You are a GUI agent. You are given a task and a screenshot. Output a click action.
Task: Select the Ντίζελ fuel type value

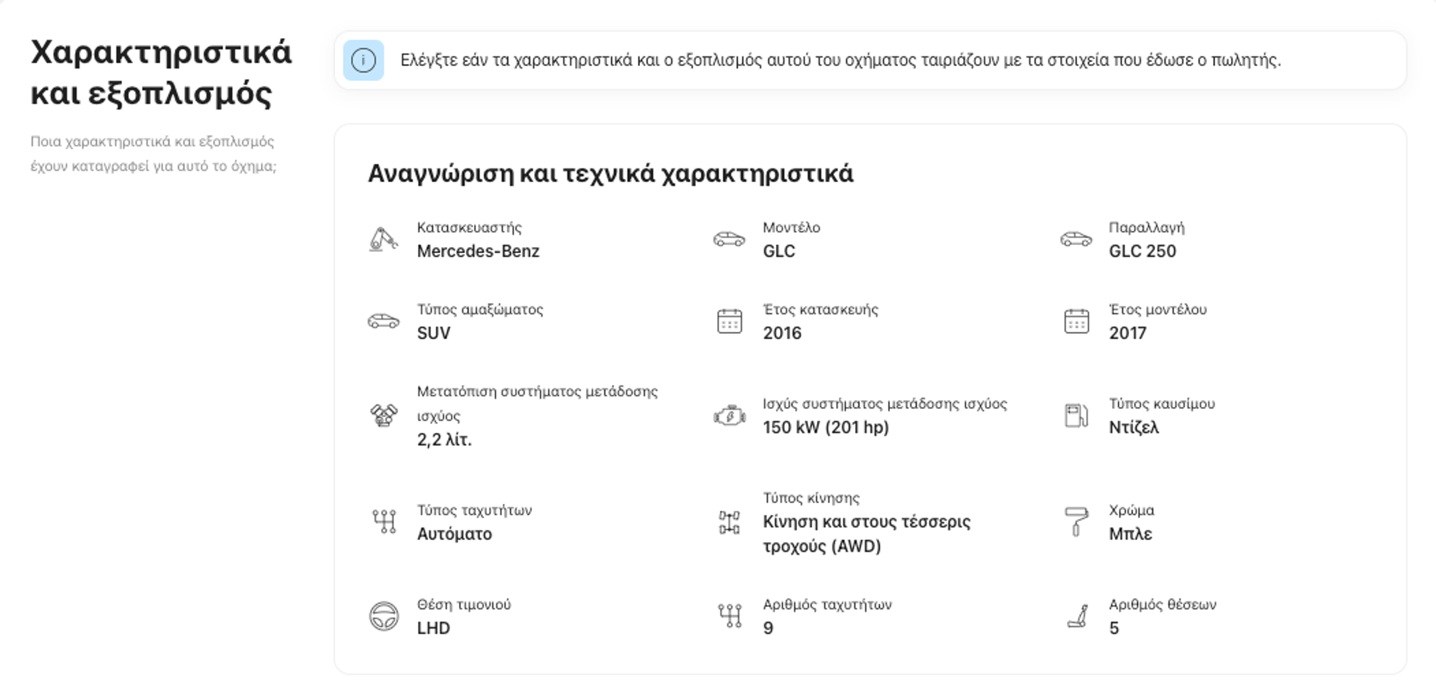pyautogui.click(x=1134, y=428)
